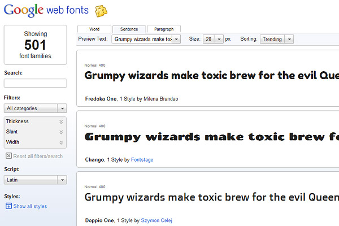This screenshot has width=339, height=226.
Task: Switch to the Paragraph tab
Action: pyautogui.click(x=164, y=29)
